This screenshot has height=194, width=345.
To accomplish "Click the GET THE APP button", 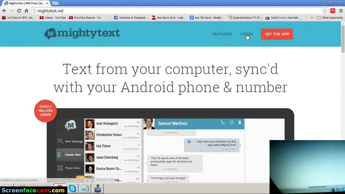I will click(277, 34).
